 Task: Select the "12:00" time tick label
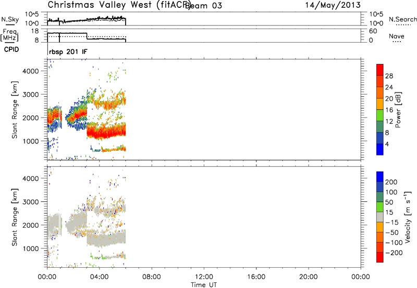[x=204, y=277]
